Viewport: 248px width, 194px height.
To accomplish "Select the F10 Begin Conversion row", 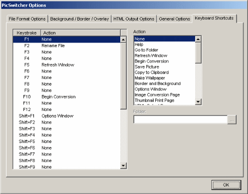I will point(67,97).
